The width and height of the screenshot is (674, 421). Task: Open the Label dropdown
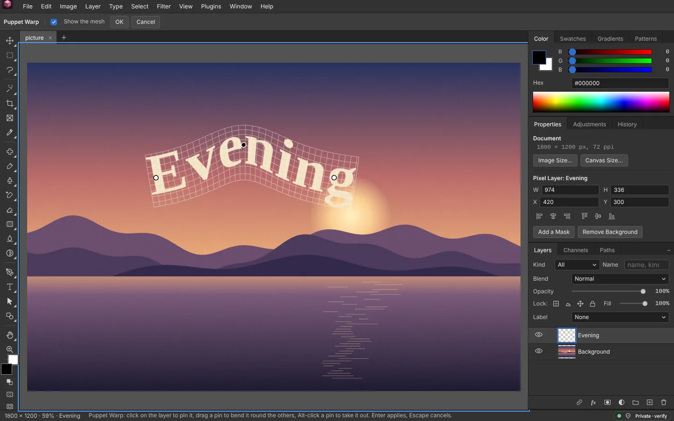[x=620, y=317]
